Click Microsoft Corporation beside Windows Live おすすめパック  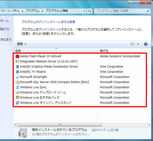pos(114,97)
